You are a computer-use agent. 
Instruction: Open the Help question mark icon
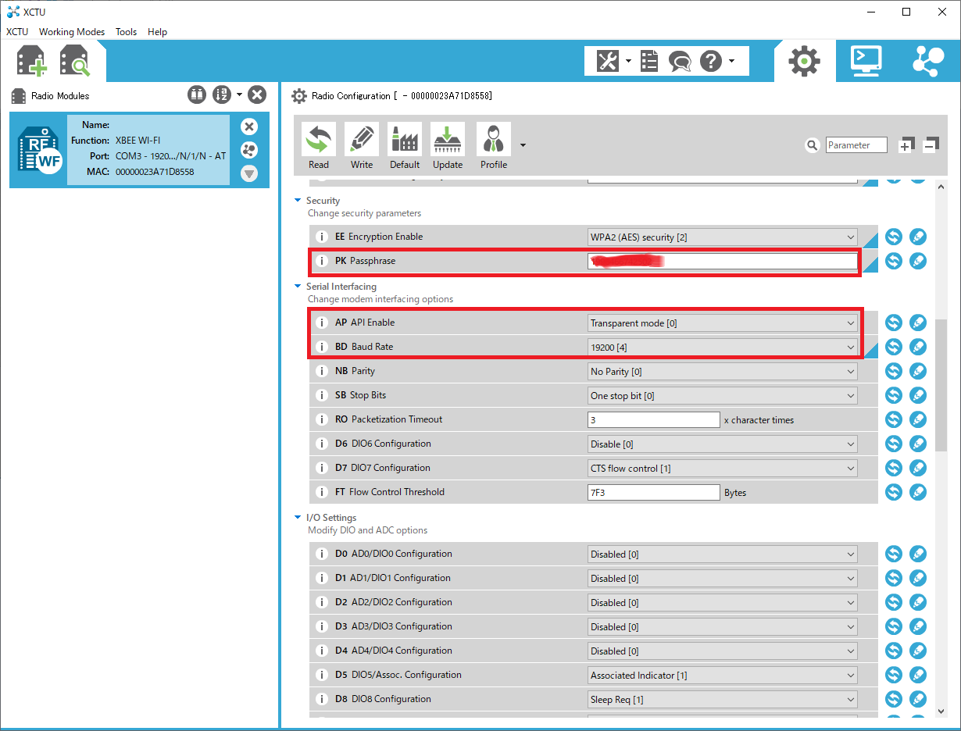point(710,61)
